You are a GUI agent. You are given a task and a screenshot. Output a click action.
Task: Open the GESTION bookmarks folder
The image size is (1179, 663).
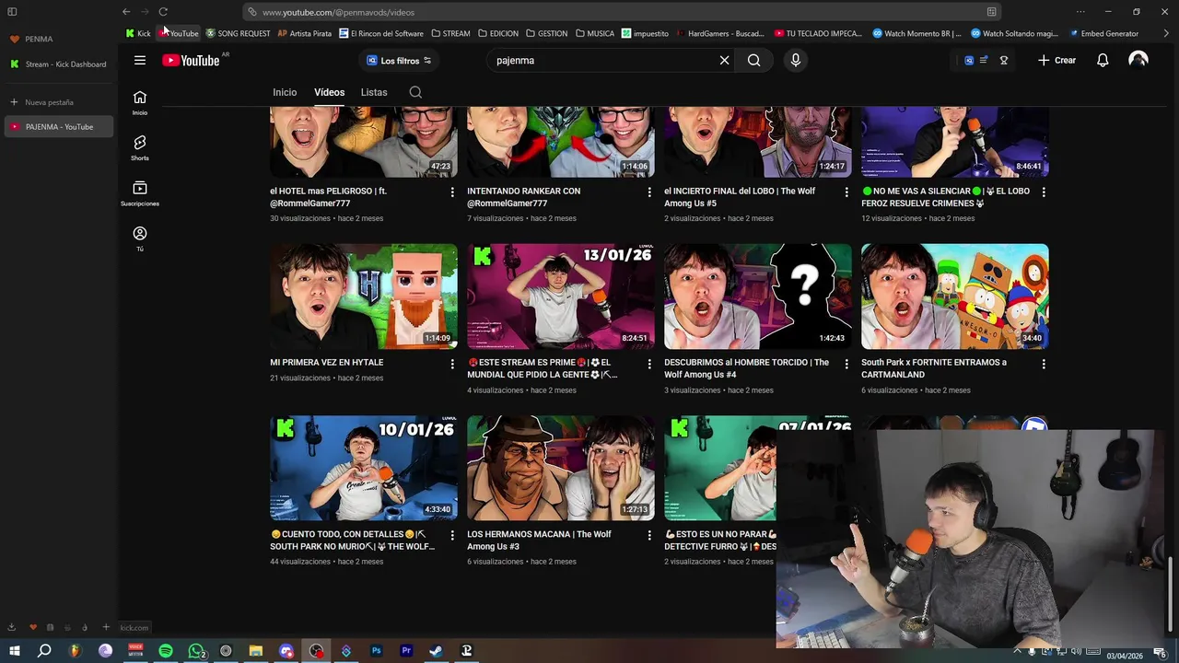[546, 33]
